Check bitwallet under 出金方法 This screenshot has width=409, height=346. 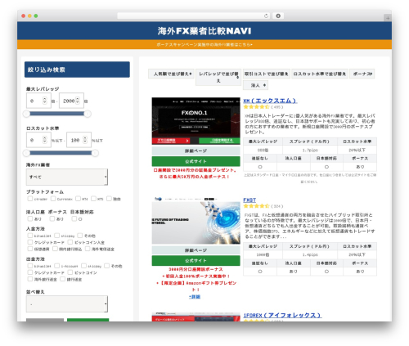30,266
